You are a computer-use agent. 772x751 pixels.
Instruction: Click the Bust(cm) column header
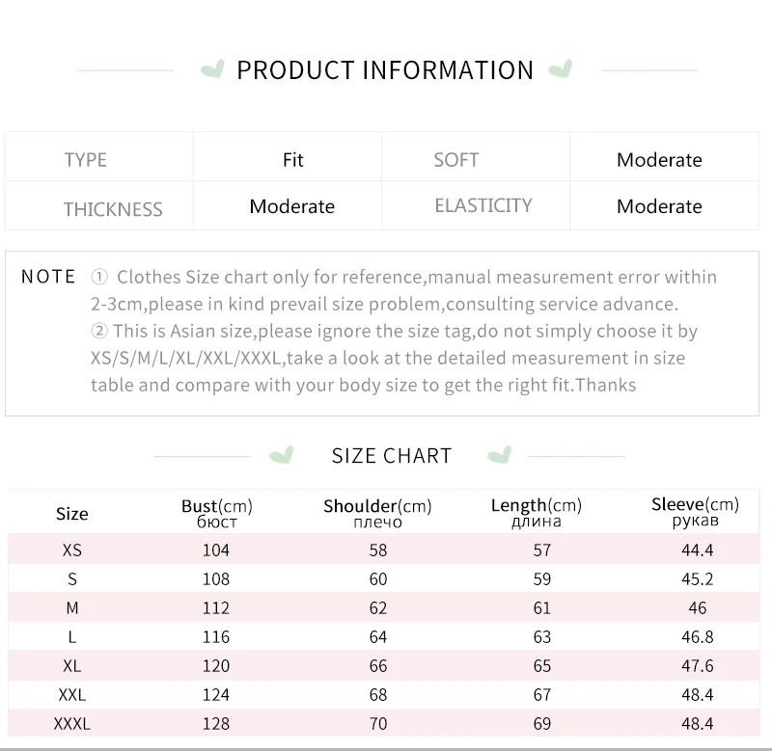[217, 513]
